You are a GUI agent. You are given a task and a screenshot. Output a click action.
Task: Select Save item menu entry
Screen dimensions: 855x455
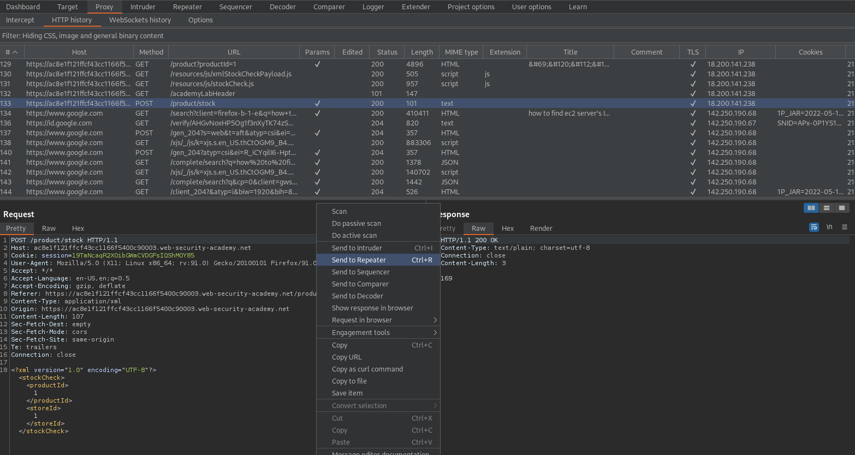(x=378, y=393)
